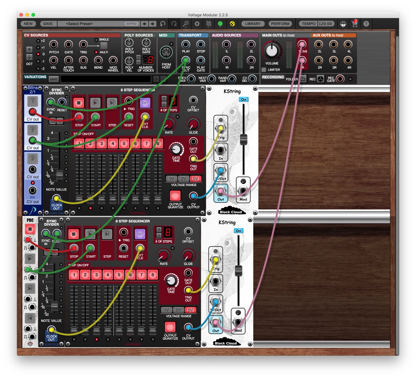Screen dimensions: 416x378
Task: Select the SINGLE trigger mode
Action: pos(96,40)
